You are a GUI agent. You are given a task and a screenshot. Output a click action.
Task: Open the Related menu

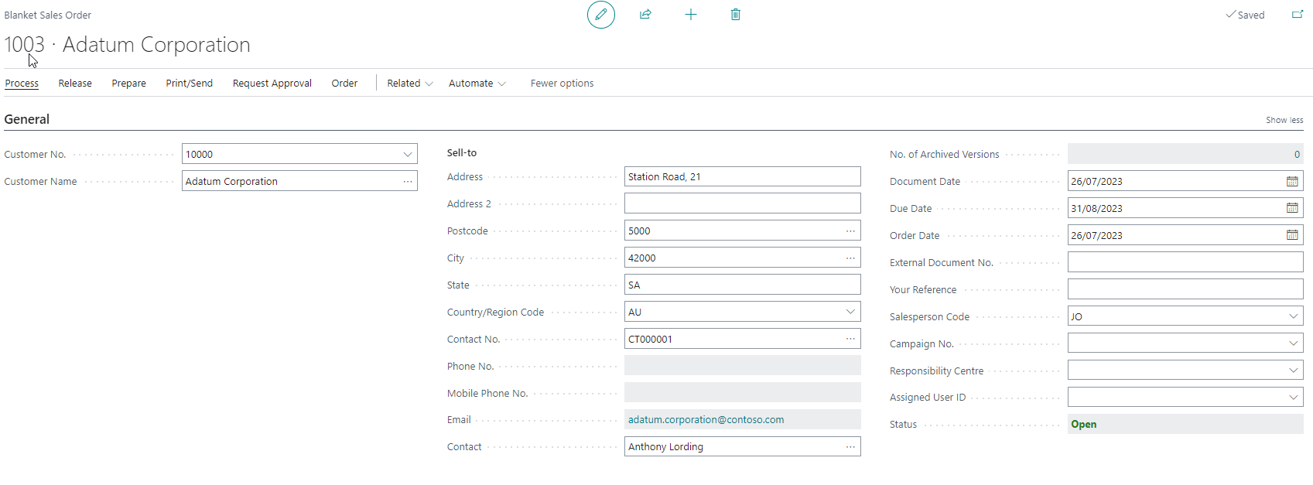tap(409, 84)
